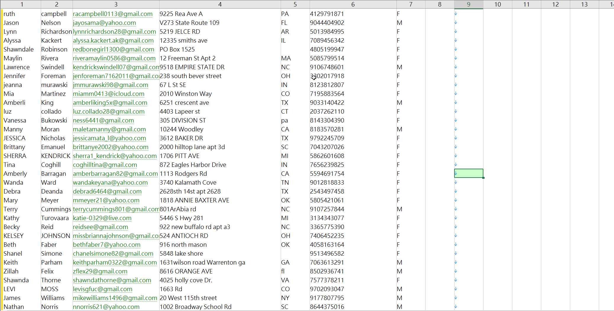Select the "Cummings" last name cell

click(56, 209)
